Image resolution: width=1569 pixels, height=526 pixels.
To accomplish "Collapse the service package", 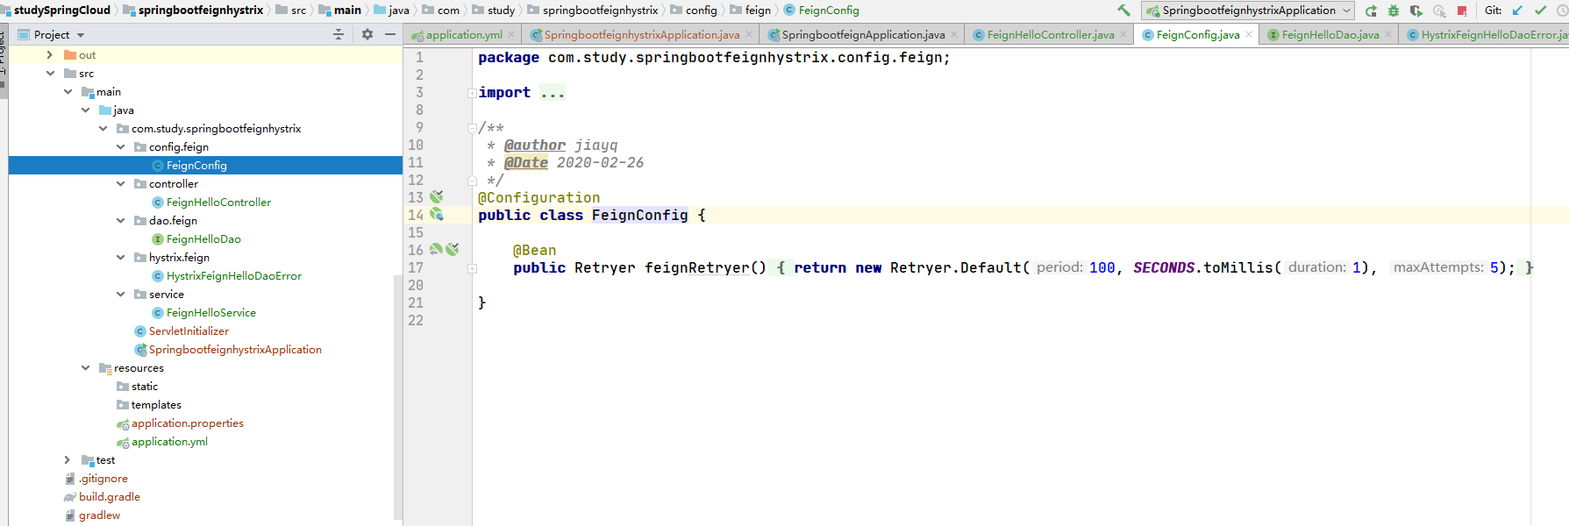I will [x=120, y=294].
